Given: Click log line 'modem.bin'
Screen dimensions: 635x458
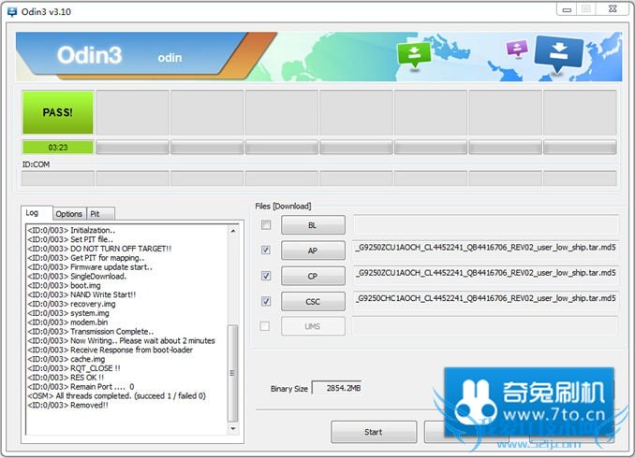Looking at the screenshot, I should tap(67, 322).
